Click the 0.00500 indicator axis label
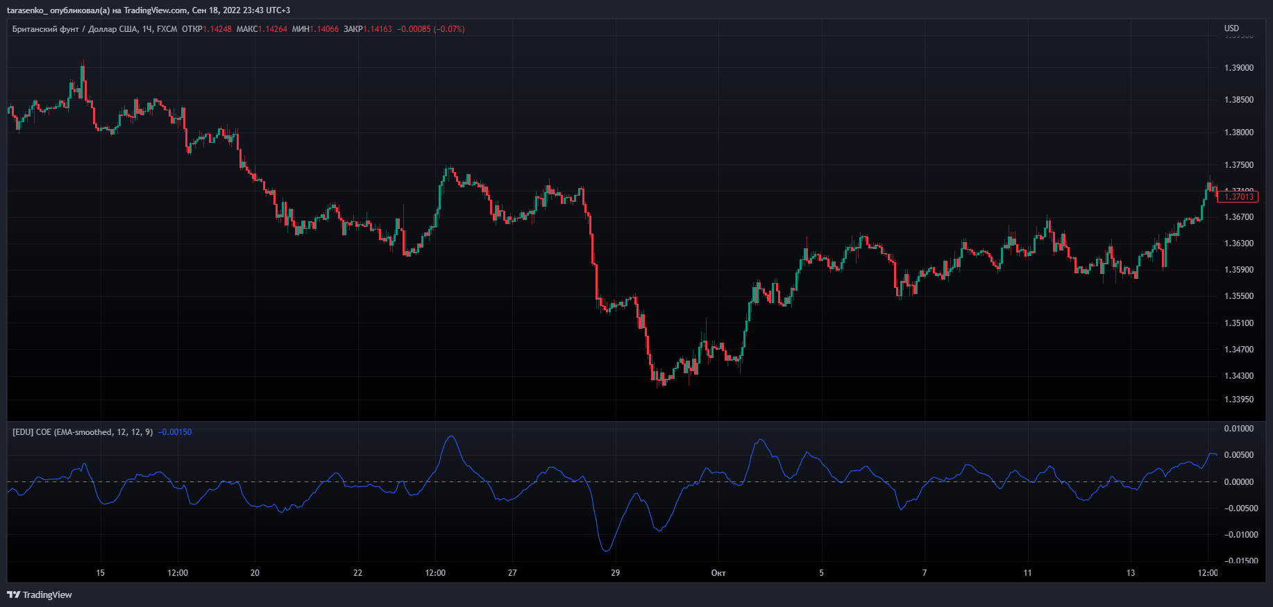This screenshot has width=1273, height=607. tap(1239, 455)
